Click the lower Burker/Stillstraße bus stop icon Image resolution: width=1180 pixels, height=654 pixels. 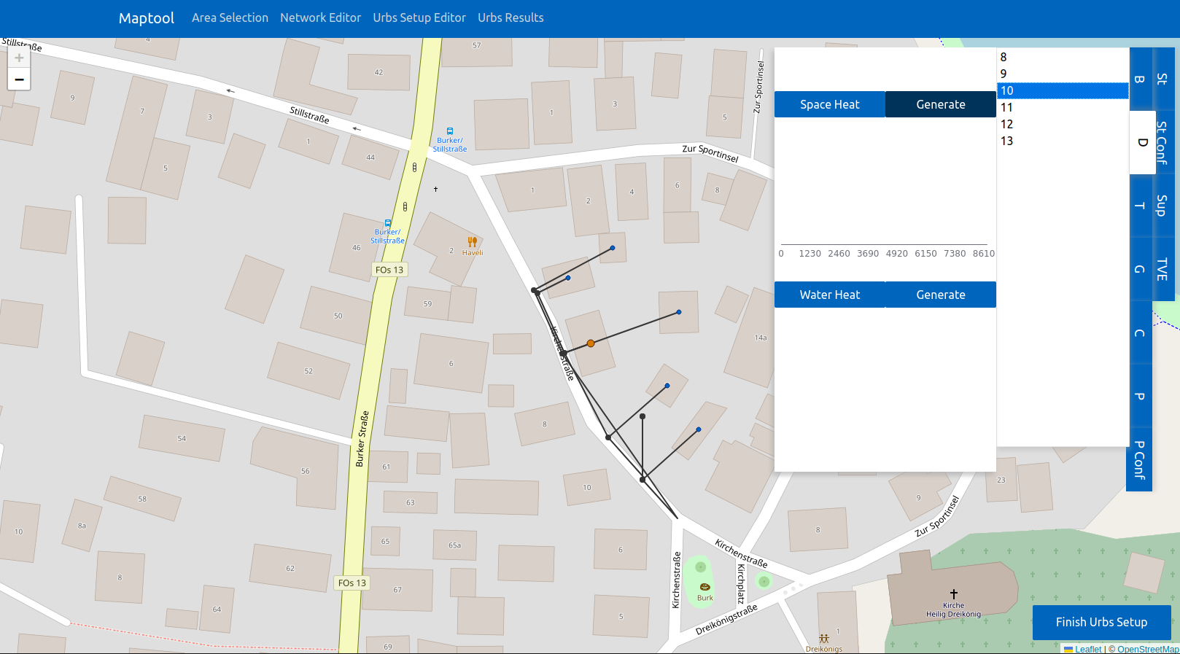point(388,223)
